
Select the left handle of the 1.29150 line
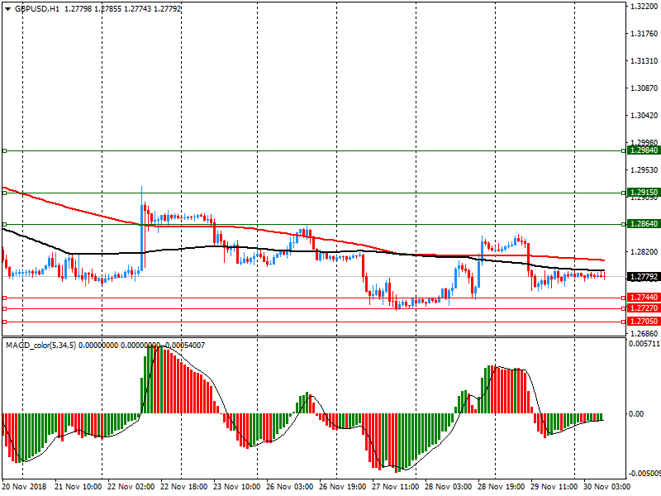pos(4,193)
